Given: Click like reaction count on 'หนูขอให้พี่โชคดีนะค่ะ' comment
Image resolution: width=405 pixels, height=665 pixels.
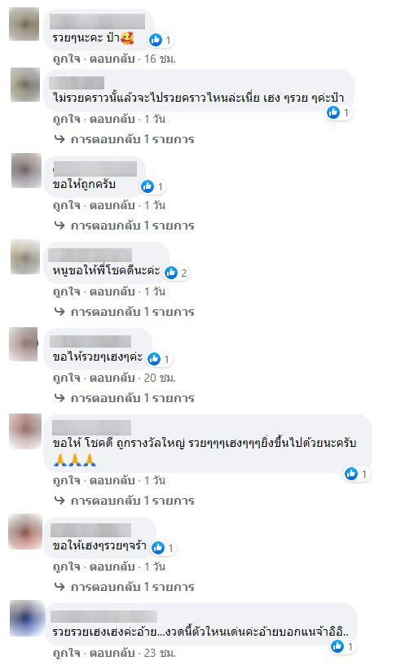Looking at the screenshot, I should (184, 273).
